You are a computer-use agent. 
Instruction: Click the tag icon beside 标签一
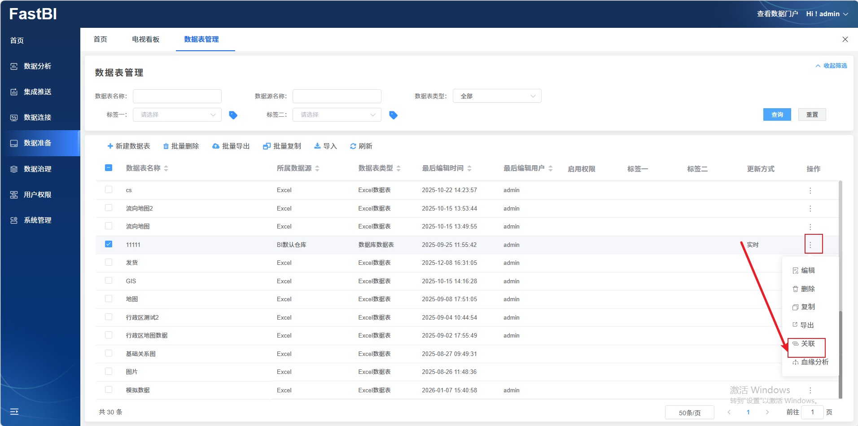tap(233, 115)
